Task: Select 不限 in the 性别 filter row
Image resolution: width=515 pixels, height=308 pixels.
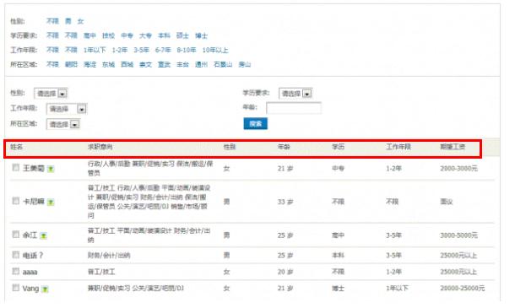Action: pos(52,21)
